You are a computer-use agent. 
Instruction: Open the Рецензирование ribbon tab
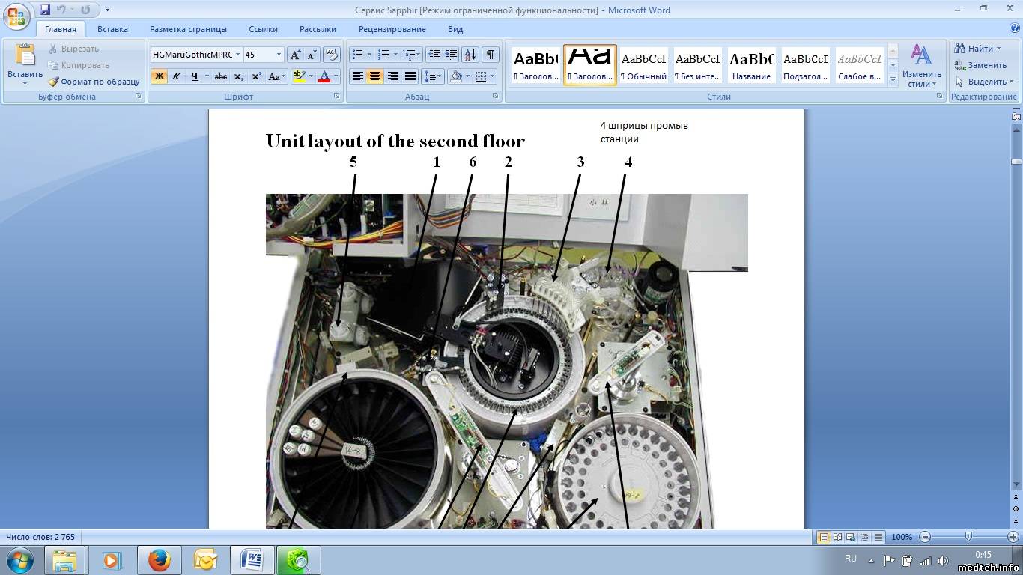(x=392, y=29)
